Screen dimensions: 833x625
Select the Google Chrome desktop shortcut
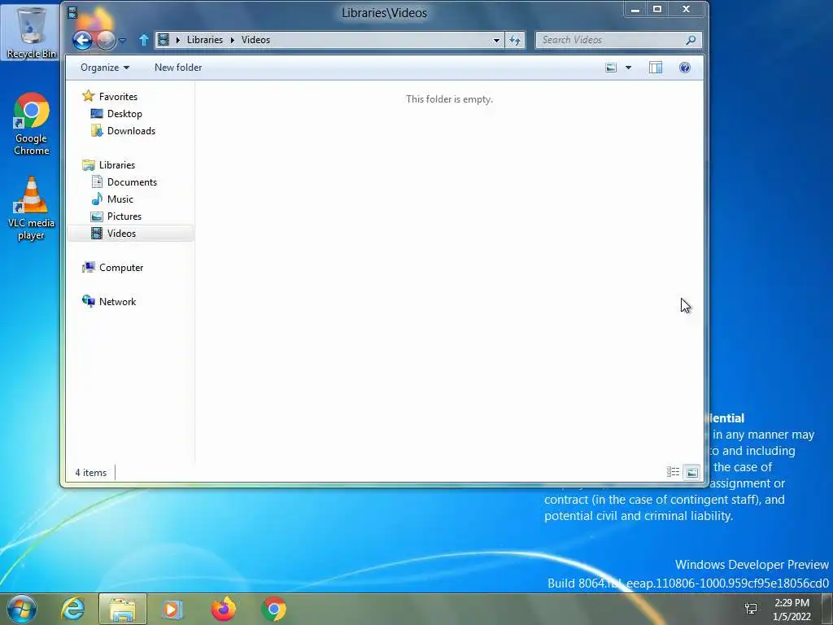(x=32, y=125)
